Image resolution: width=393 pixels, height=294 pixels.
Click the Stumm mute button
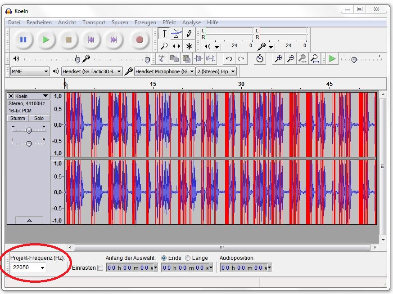pos(18,118)
